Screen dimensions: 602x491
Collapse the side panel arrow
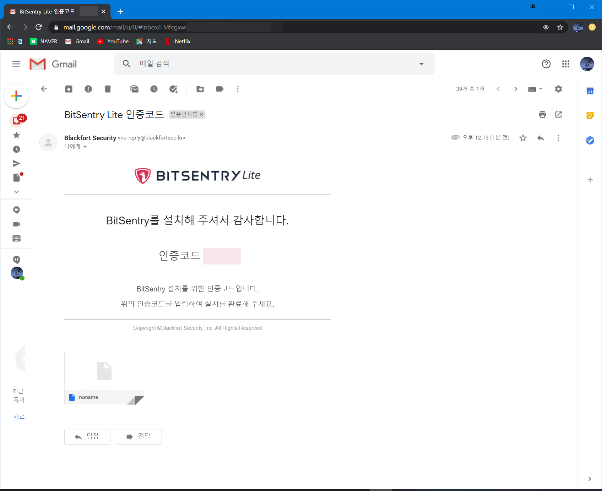coord(590,479)
